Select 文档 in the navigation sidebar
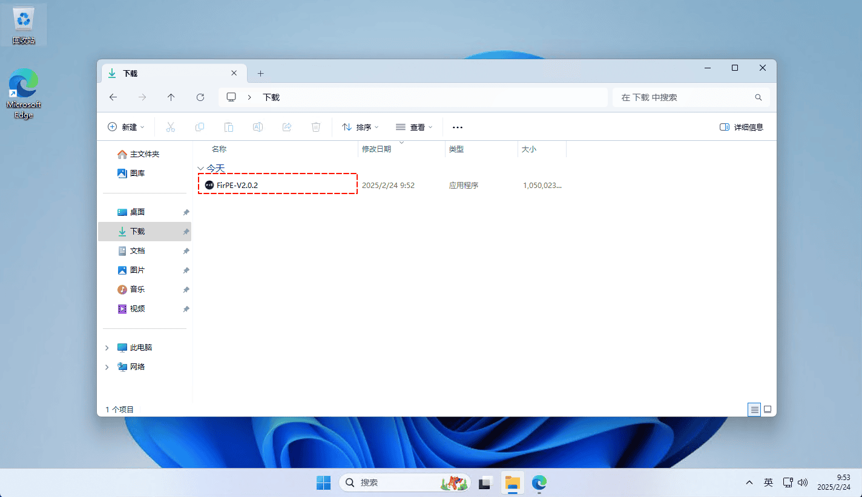Viewport: 862px width, 497px height. (x=137, y=251)
